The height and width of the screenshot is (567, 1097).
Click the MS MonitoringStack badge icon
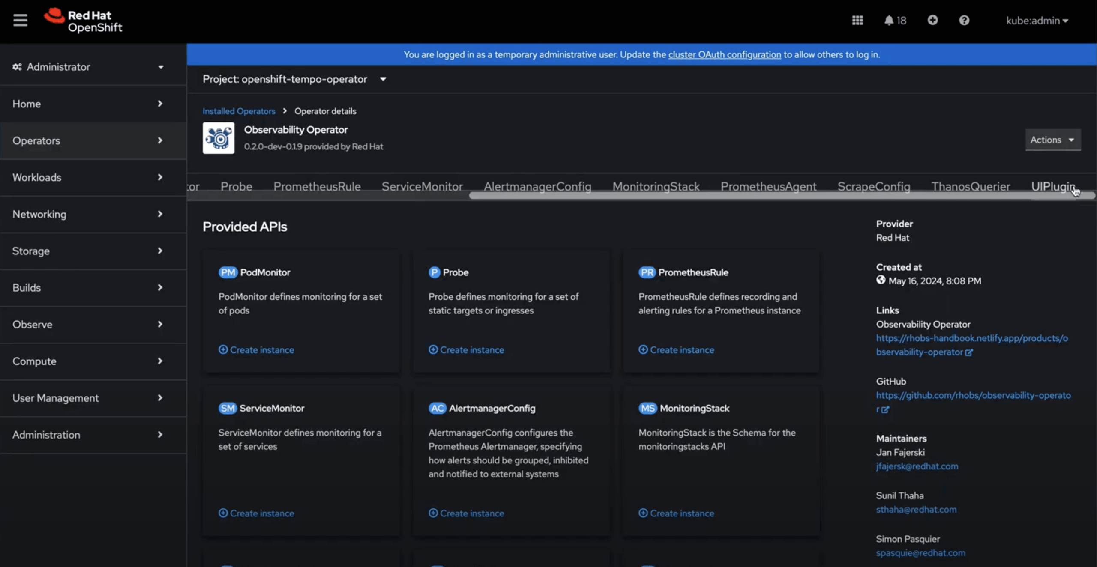click(647, 408)
